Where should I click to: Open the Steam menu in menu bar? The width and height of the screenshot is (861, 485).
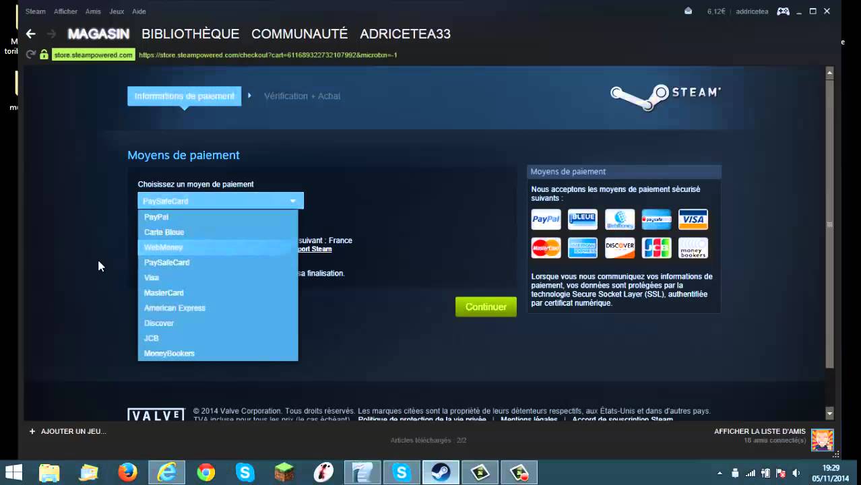(x=35, y=11)
